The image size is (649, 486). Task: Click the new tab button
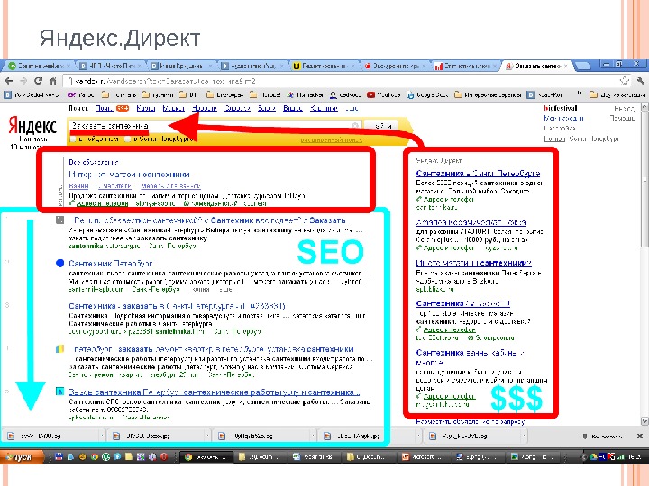[x=583, y=66]
